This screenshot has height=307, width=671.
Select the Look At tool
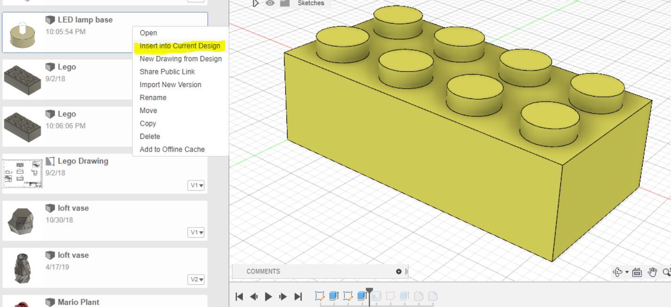coord(637,272)
